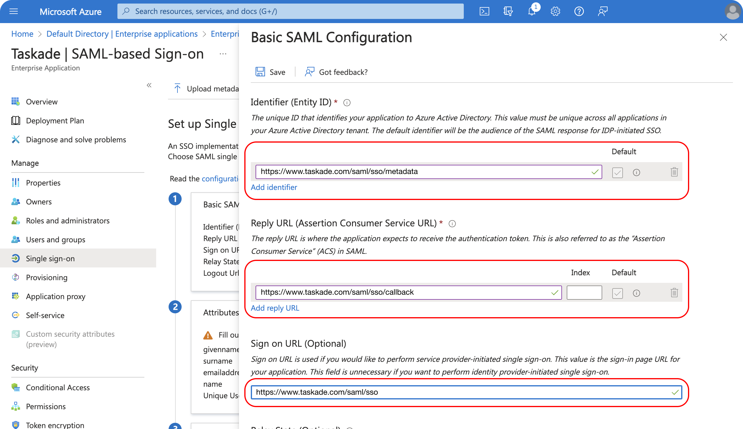The image size is (743, 429).
Task: Click the Help question mark icon
Action: (x=579, y=12)
